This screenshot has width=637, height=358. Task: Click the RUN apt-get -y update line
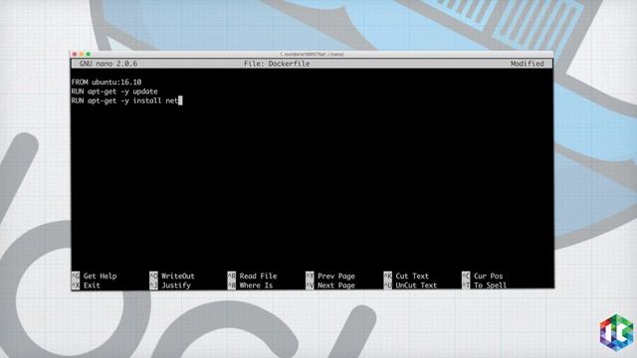(114, 91)
